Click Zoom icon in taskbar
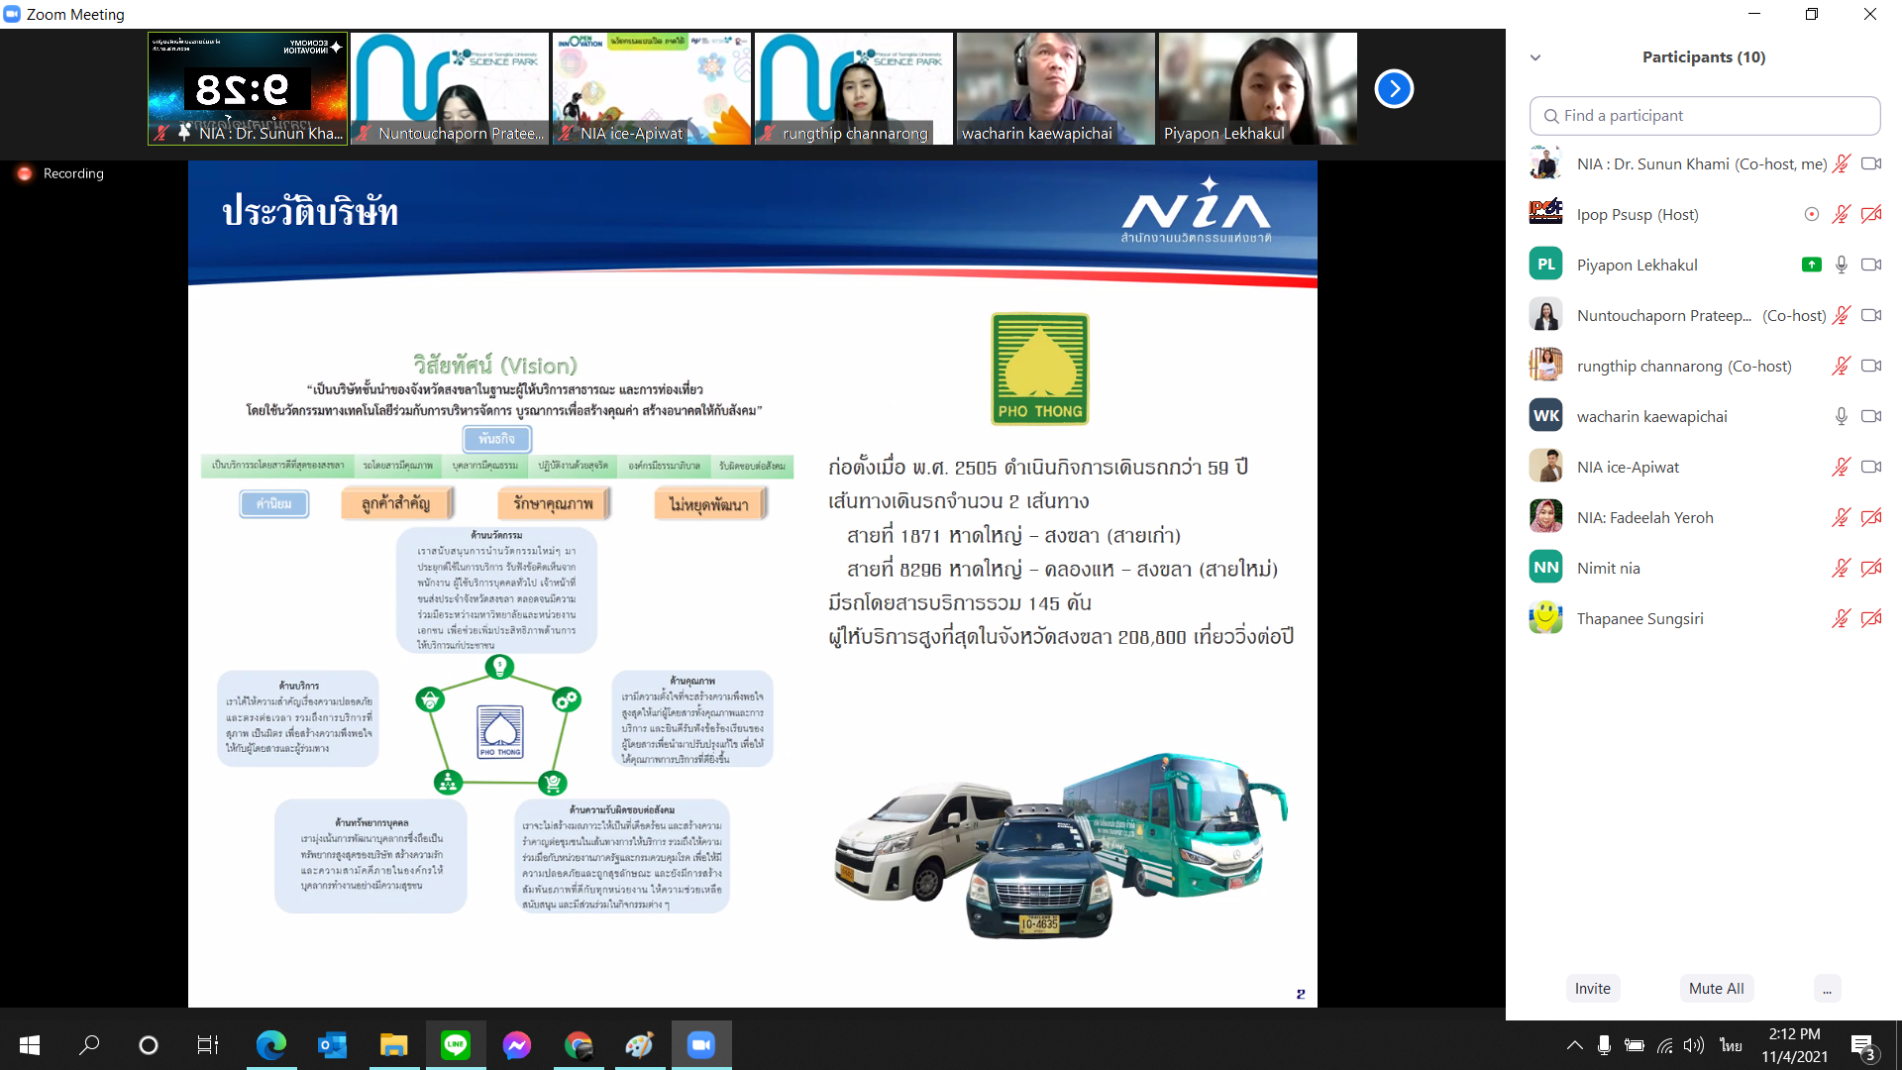This screenshot has width=1902, height=1070. coord(701,1045)
